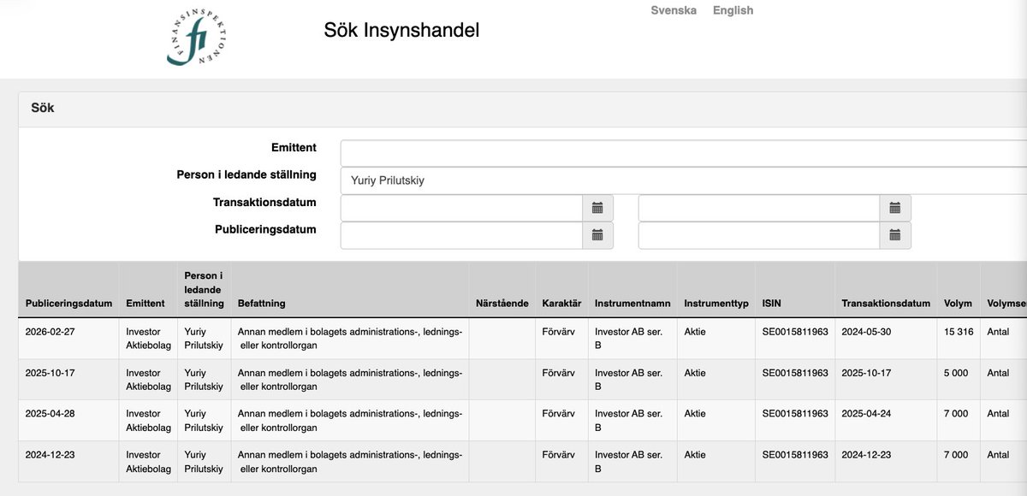Sort by Transaktionsdatum column header
This screenshot has height=496, width=1027.
tap(886, 304)
